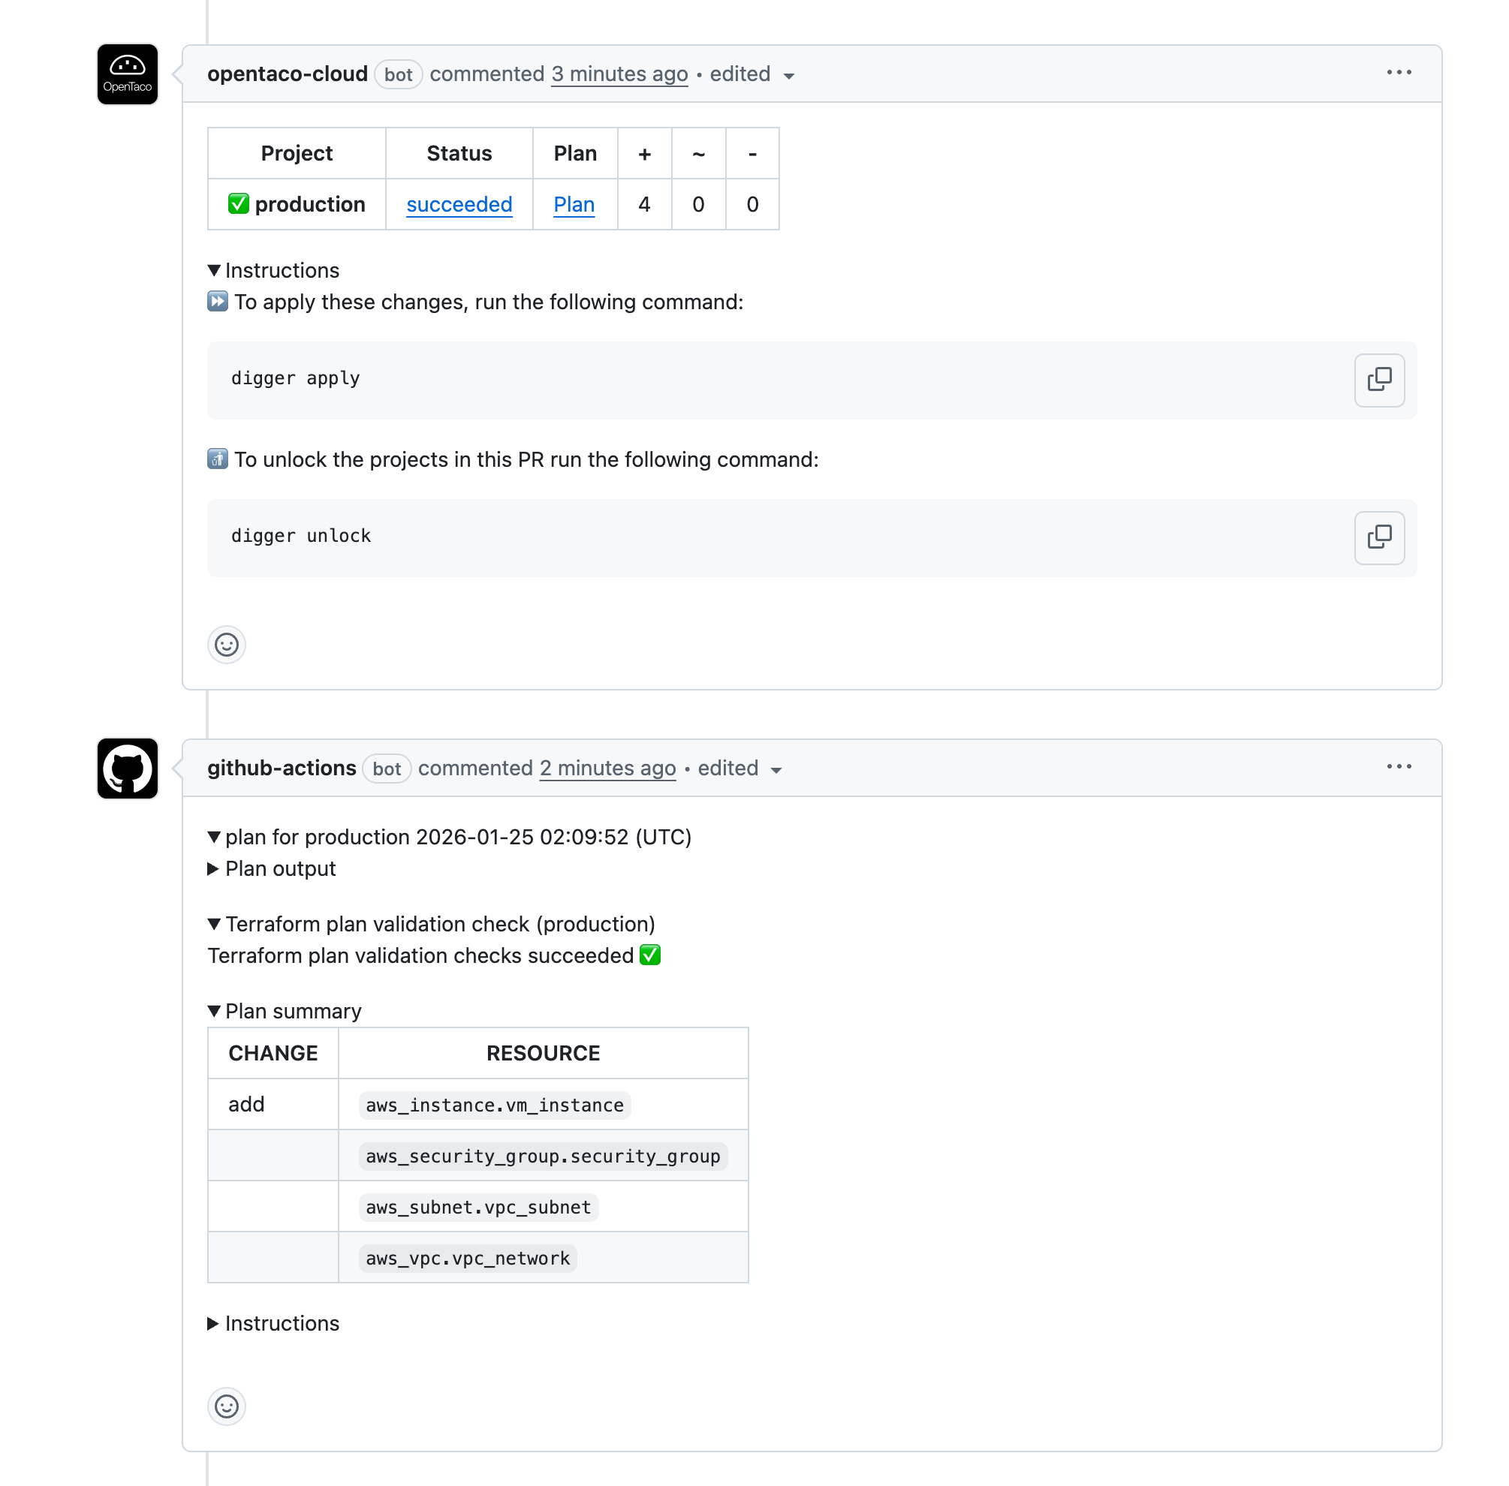This screenshot has width=1509, height=1486.
Task: Open the succeeded status link
Action: [x=459, y=204]
